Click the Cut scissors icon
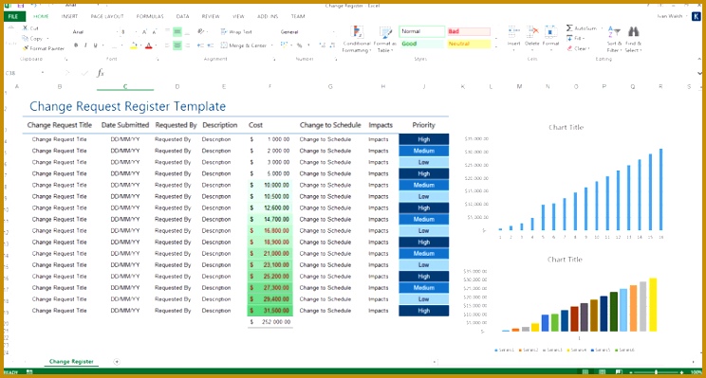Image resolution: width=706 pixels, height=378 pixels. click(26, 28)
